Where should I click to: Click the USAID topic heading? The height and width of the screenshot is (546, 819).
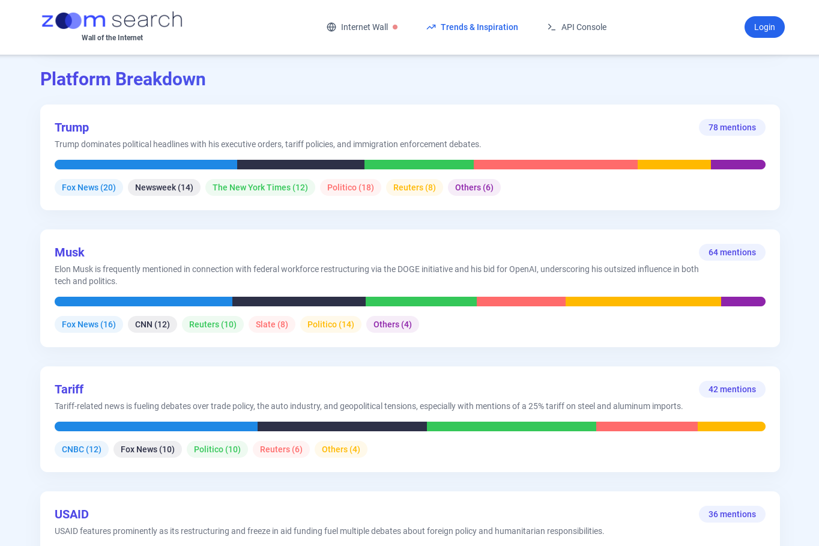point(71,514)
